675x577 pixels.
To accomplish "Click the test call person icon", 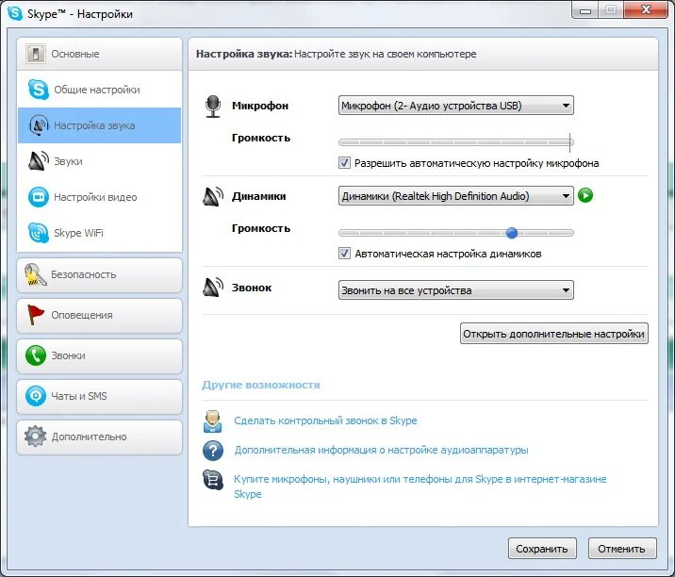I will (213, 421).
